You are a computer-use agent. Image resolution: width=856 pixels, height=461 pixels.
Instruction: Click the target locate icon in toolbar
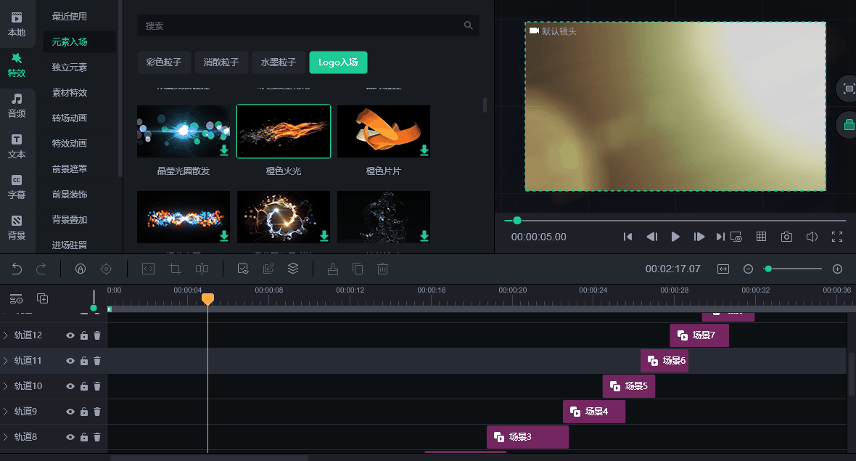tap(107, 269)
